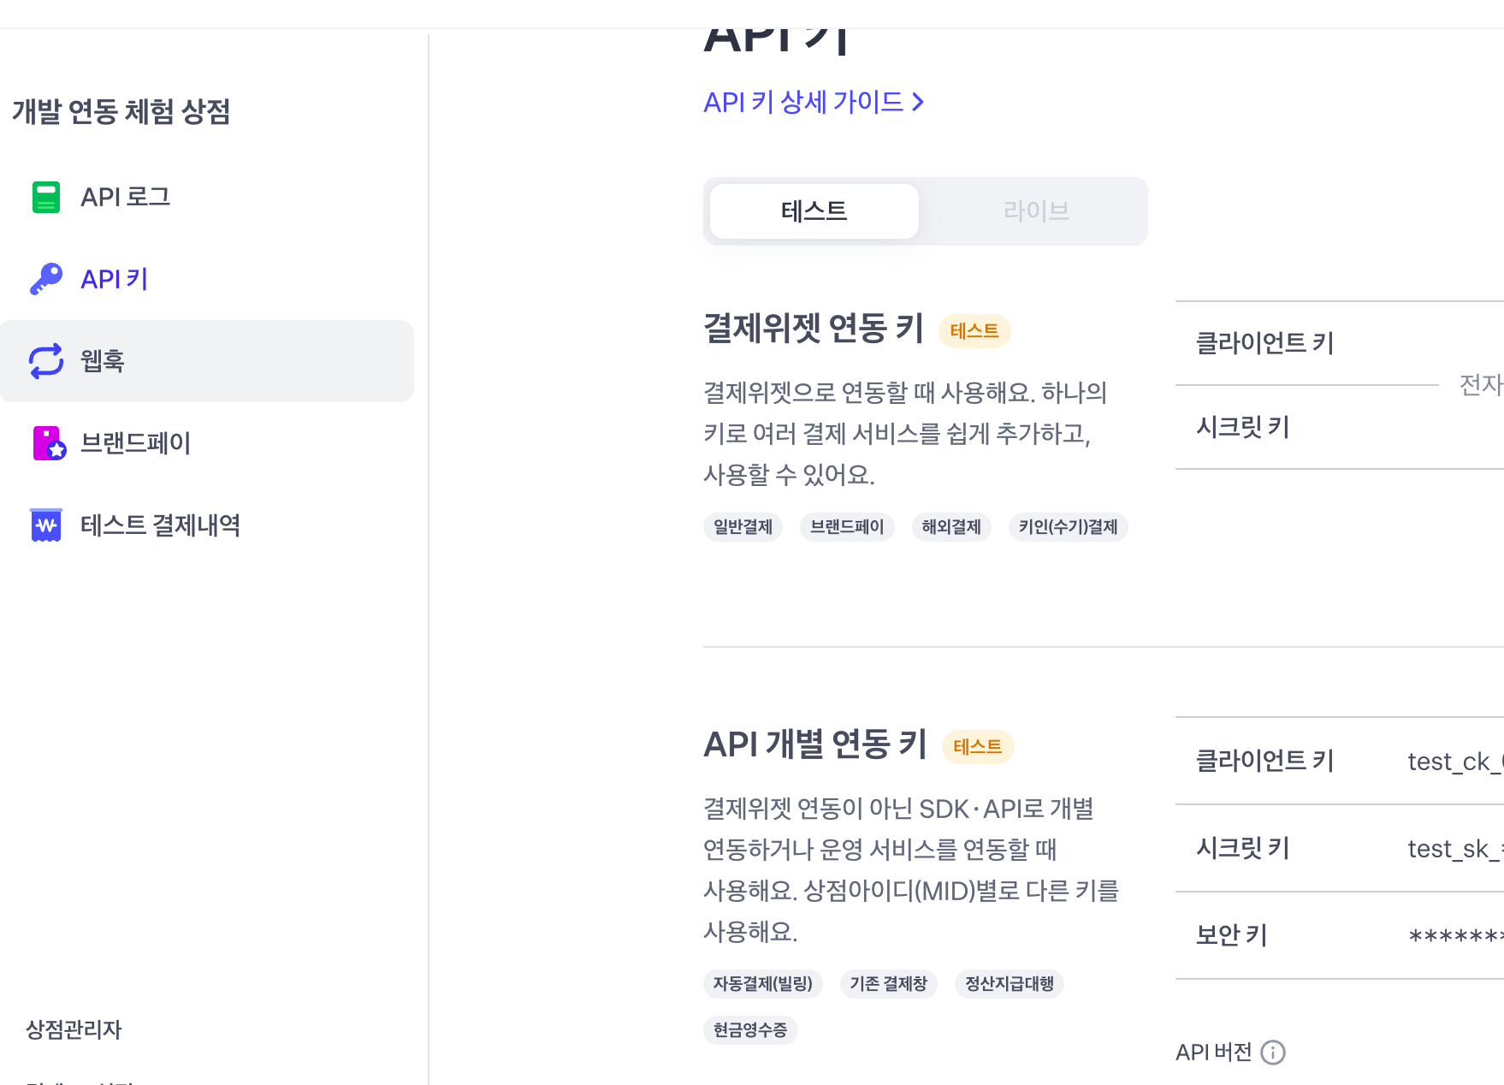
Task: Click the masked 보안 키 value
Action: 1455,936
